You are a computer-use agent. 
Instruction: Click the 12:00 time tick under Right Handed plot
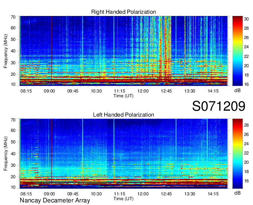tap(143, 91)
